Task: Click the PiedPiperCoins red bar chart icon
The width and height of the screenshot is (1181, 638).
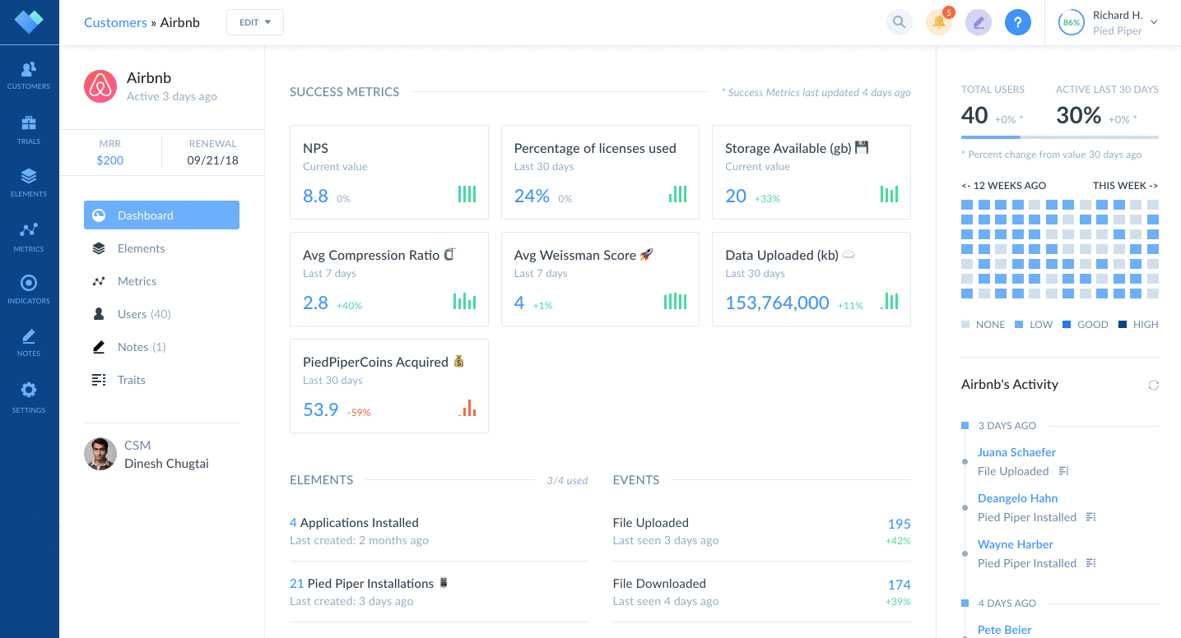Action: point(467,408)
